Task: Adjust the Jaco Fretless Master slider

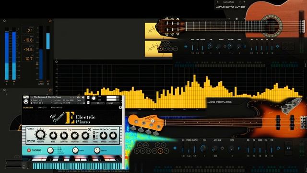Action: point(195,148)
